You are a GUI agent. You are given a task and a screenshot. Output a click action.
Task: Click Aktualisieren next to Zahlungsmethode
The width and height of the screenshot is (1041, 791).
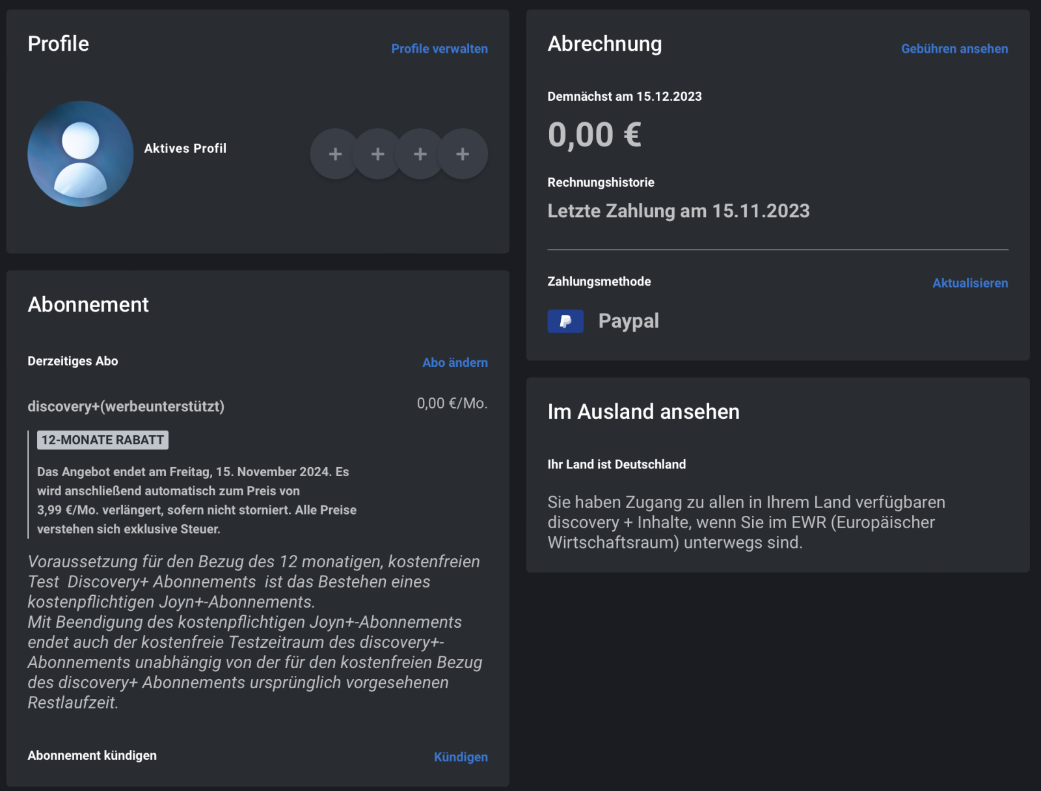[x=969, y=283]
